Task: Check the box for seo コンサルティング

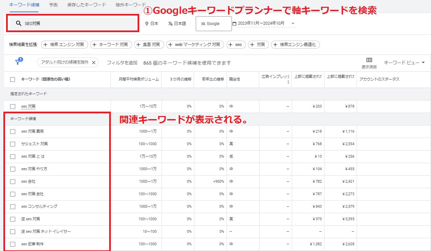Action: pyautogui.click(x=13, y=207)
